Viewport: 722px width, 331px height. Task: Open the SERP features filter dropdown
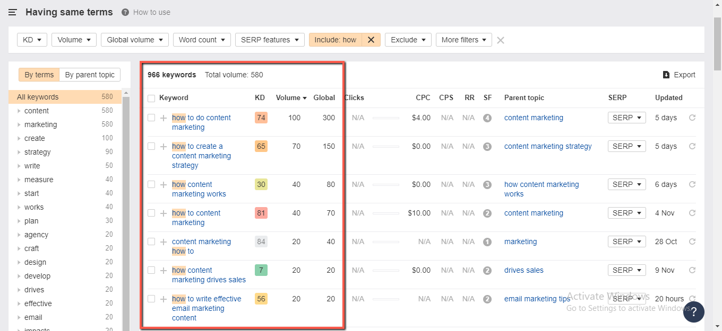coord(270,40)
